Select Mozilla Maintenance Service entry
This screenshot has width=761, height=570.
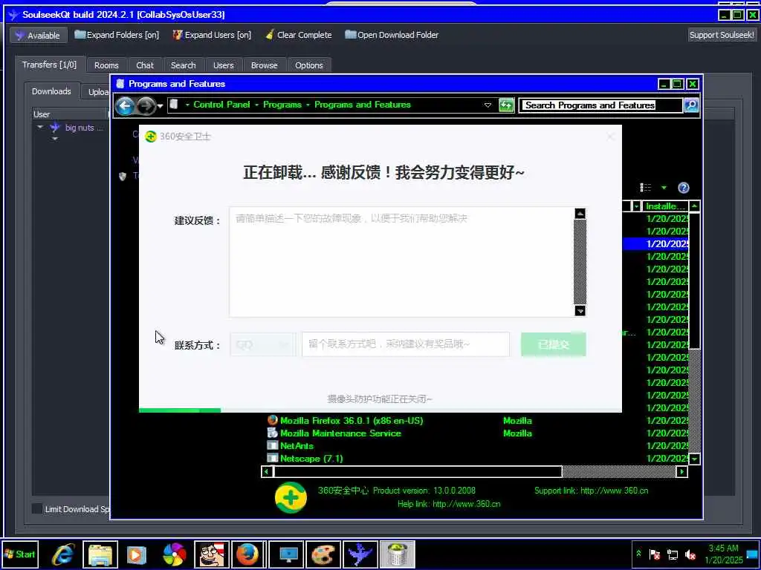pyautogui.click(x=340, y=433)
